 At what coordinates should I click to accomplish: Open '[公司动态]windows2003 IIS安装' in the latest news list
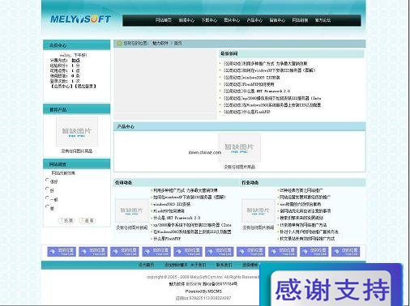[x=252, y=78]
